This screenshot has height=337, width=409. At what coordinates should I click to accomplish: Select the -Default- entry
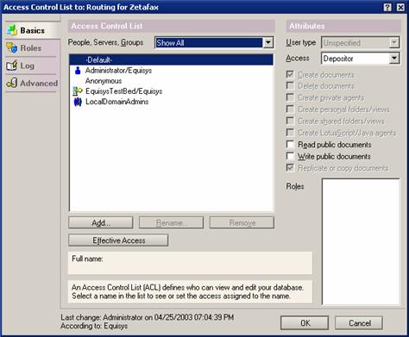pyautogui.click(x=172, y=60)
